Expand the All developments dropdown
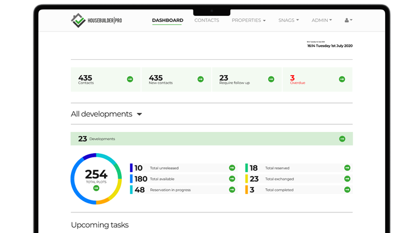Image resolution: width=414 pixels, height=233 pixels. tap(106, 114)
